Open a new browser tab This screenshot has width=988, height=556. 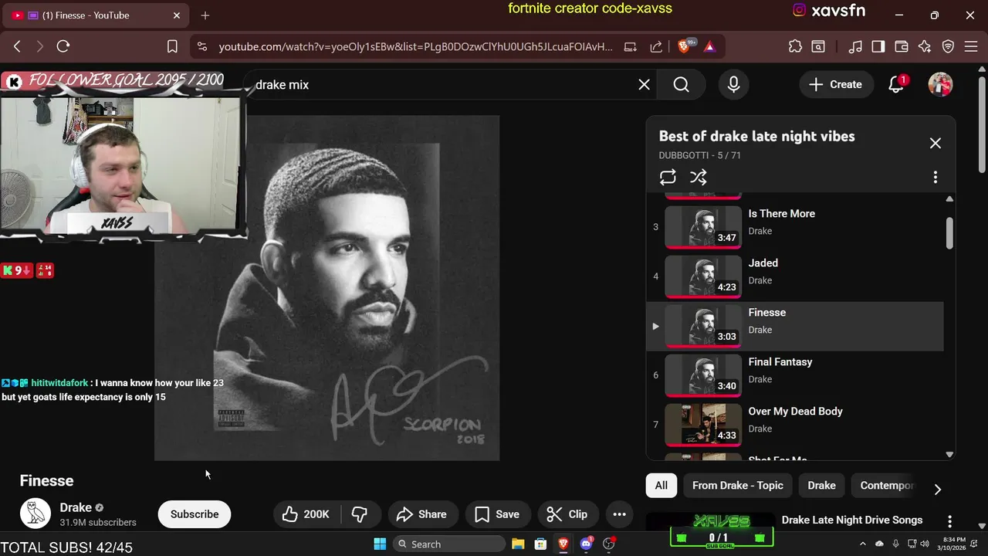point(205,15)
